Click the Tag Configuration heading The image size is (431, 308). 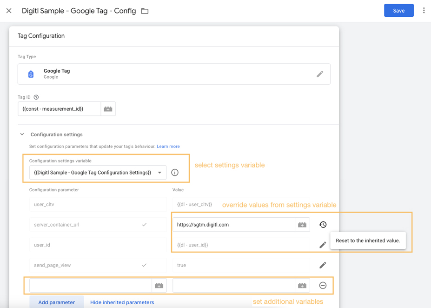coord(41,36)
